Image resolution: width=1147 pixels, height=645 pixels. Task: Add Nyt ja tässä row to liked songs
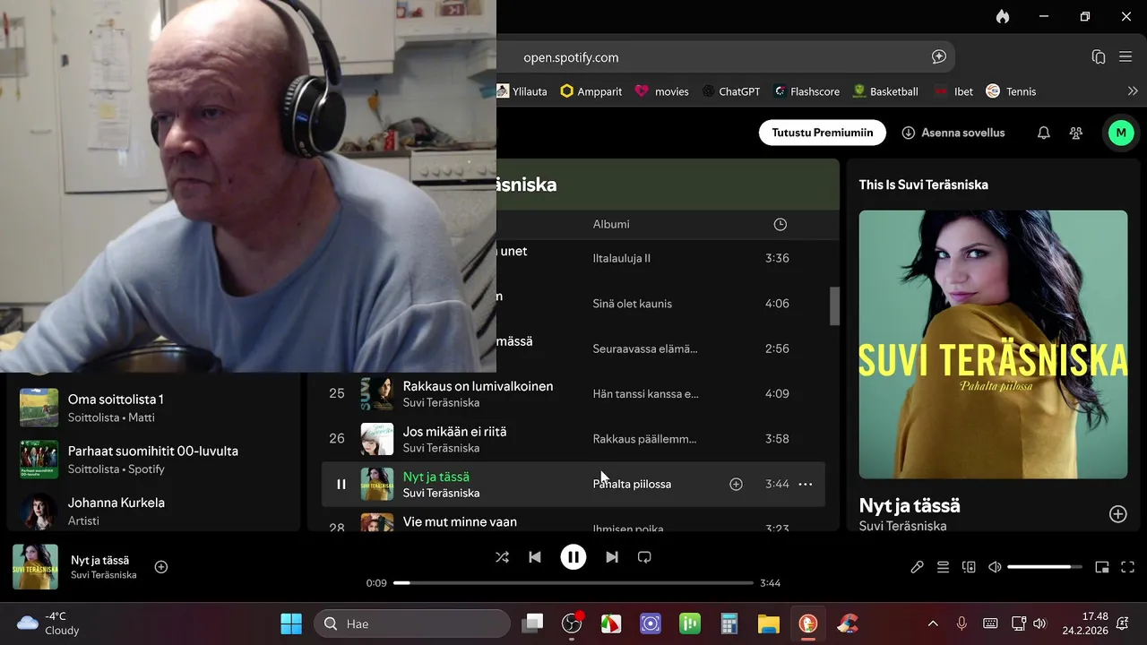click(736, 485)
